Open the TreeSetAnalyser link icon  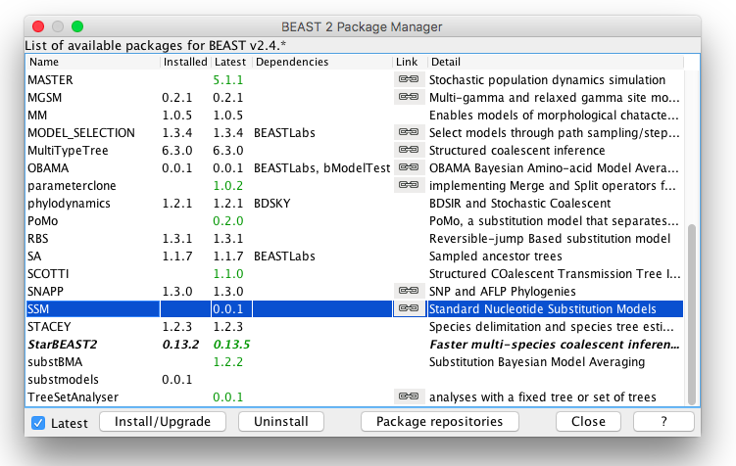pyautogui.click(x=408, y=396)
